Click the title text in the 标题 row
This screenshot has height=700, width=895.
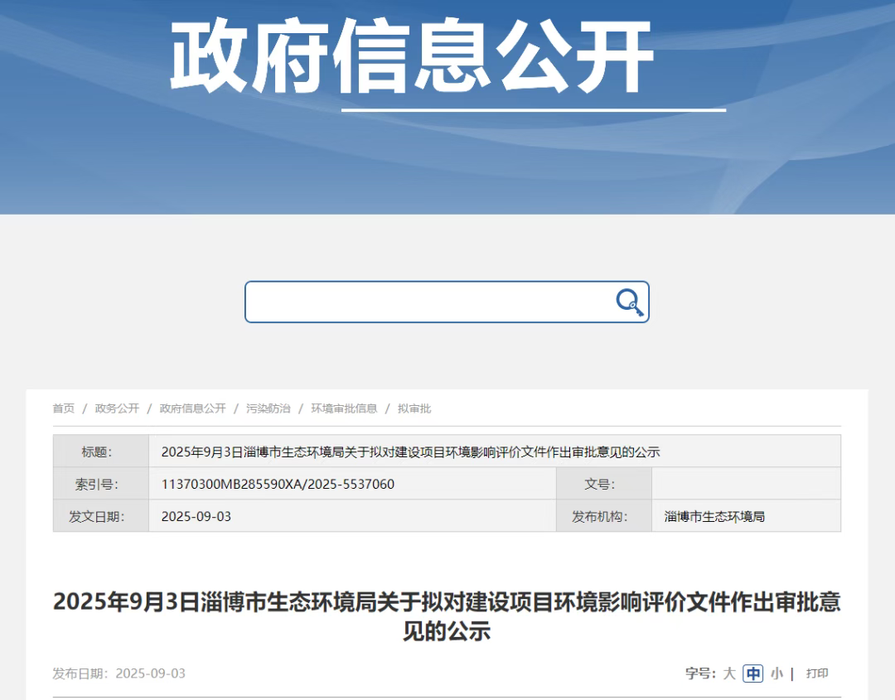coord(410,452)
